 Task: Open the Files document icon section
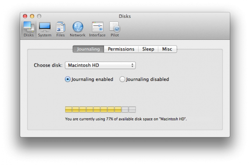[61, 29]
